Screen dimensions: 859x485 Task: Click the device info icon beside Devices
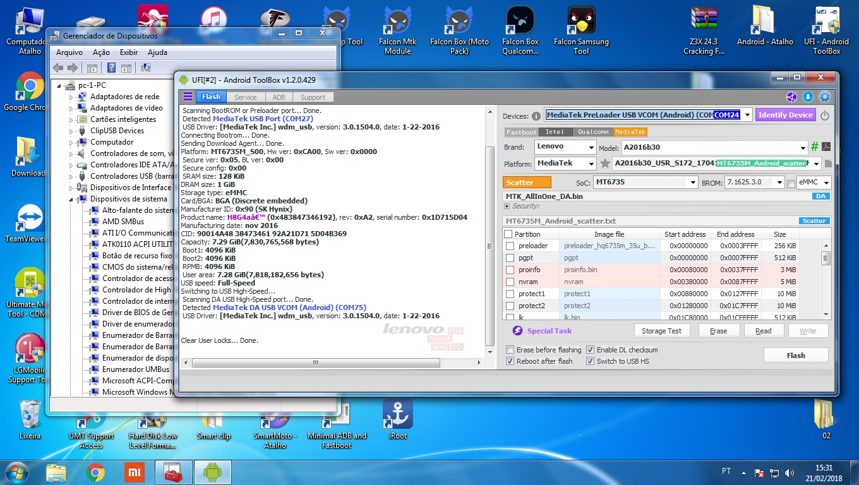[x=536, y=116]
